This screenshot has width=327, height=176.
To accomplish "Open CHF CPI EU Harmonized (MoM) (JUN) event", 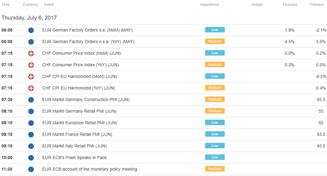I will (x=79, y=76).
